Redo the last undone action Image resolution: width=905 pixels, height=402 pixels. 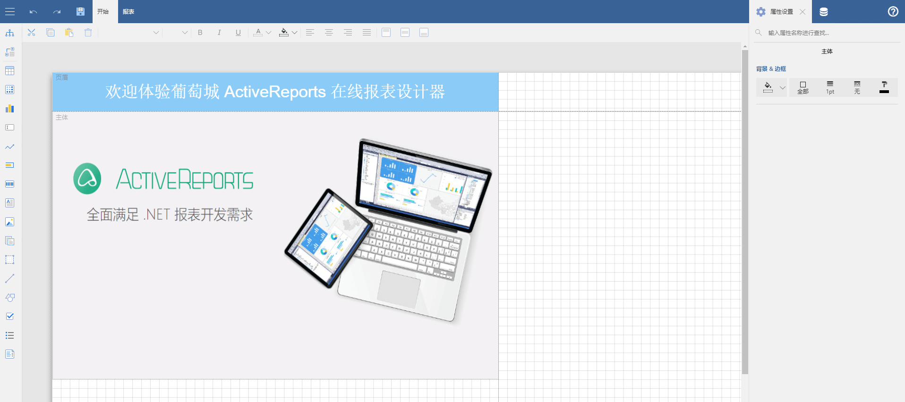tap(57, 12)
